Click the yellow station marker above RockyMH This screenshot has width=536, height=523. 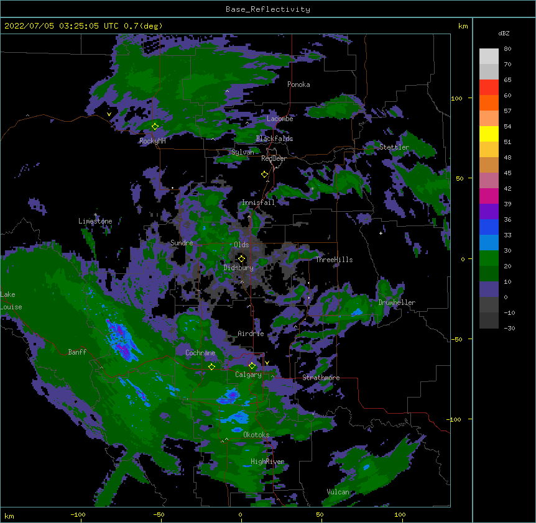pos(155,127)
